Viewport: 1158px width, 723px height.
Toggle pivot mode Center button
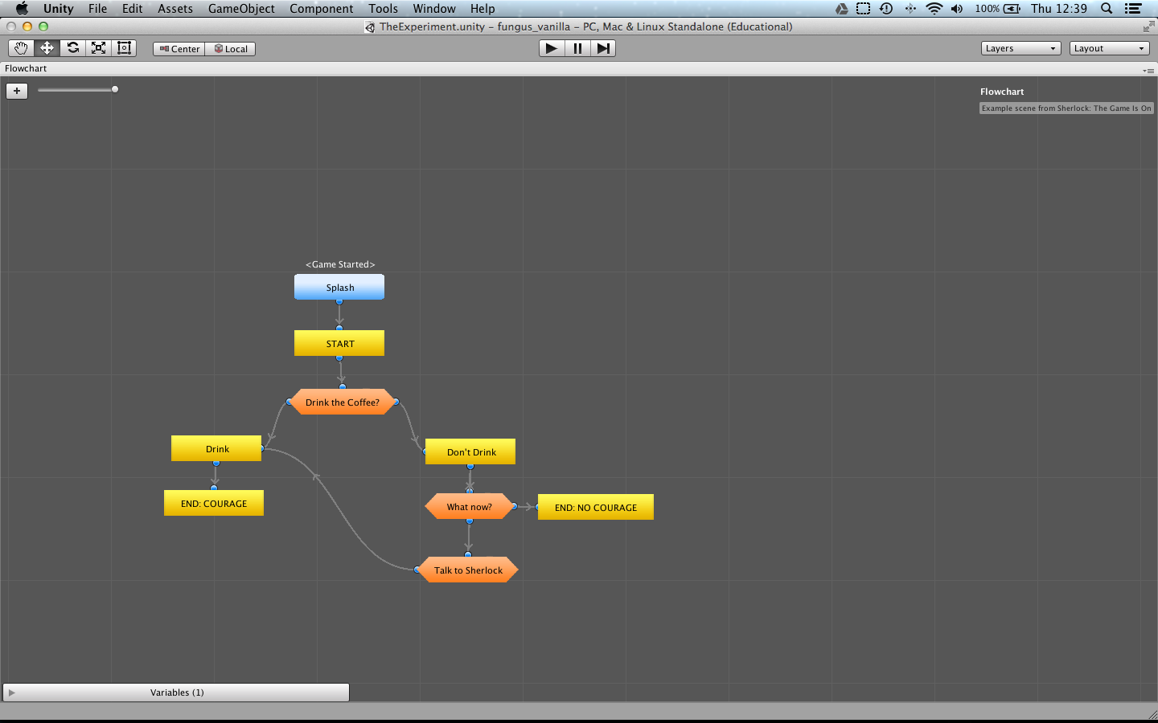click(x=179, y=49)
